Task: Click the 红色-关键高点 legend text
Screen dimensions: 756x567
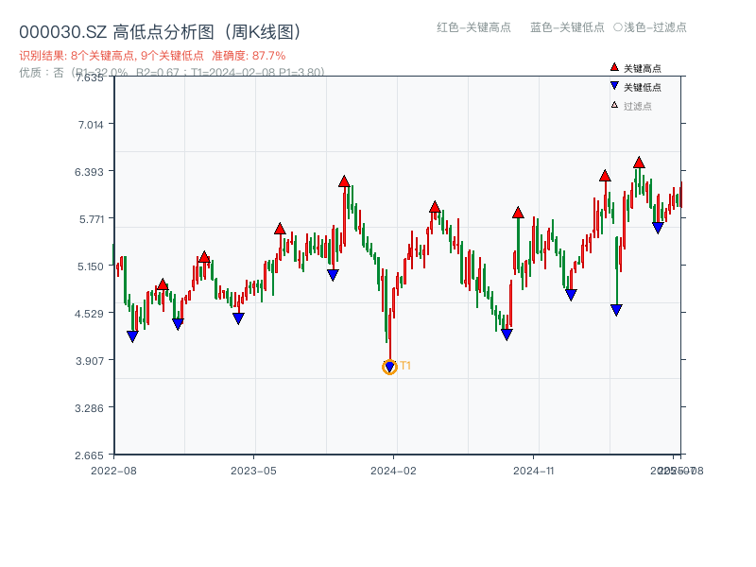Action: pos(473,27)
